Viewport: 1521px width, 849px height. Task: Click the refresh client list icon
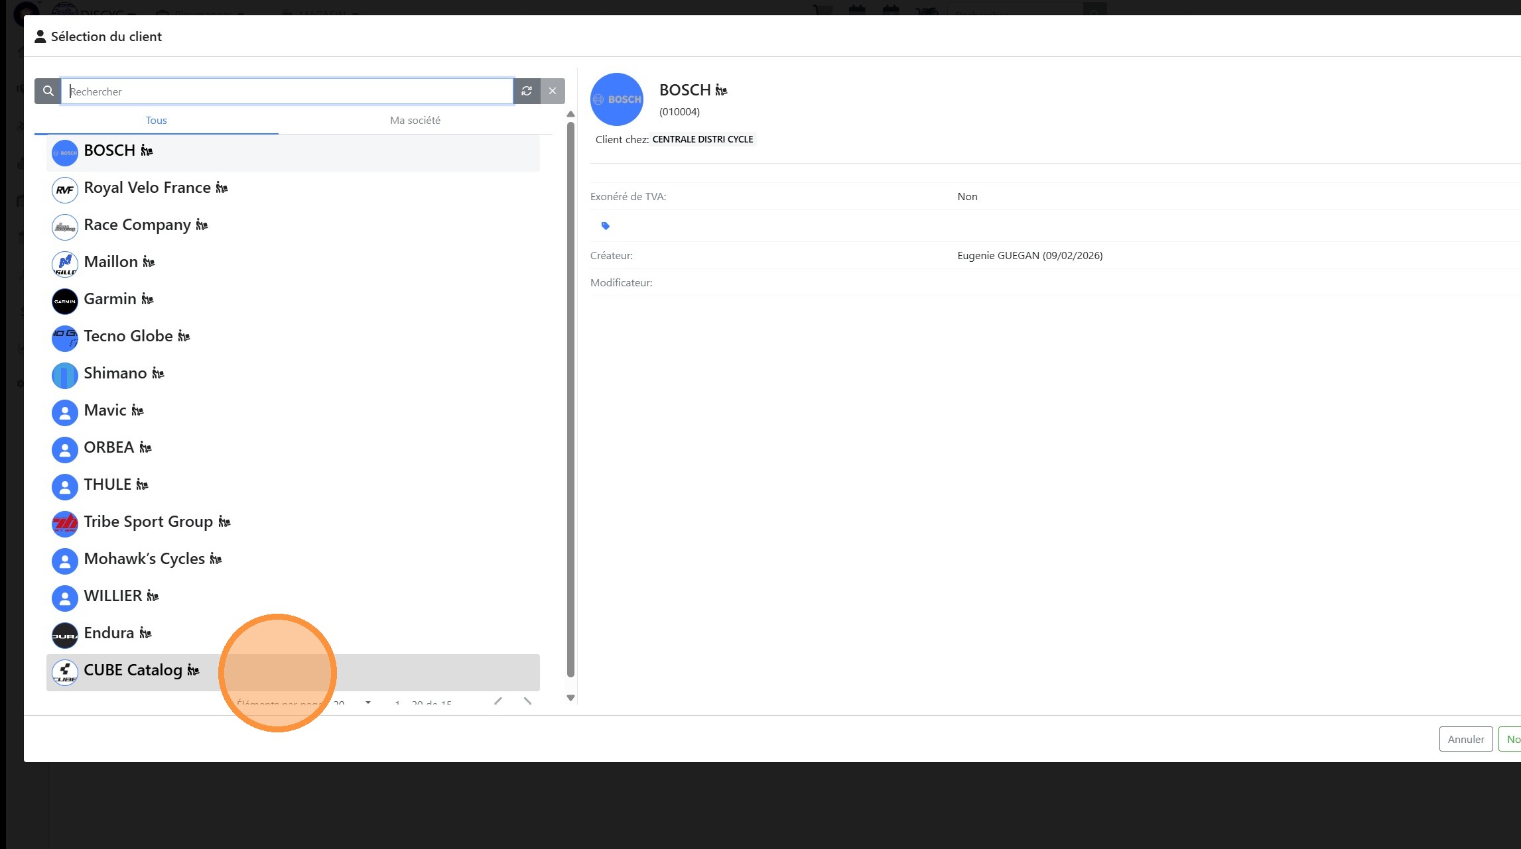pos(527,91)
